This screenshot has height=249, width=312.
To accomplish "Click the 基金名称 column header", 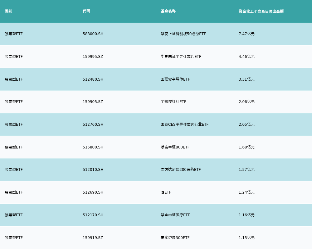I will [168, 11].
